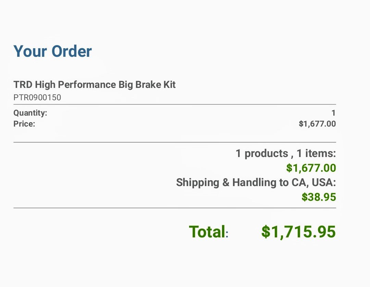Image resolution: width=370 pixels, height=287 pixels.
Task: Click the green "Total" label
Action: point(207,232)
